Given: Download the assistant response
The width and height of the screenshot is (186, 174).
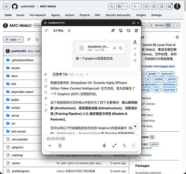Looking at the screenshot, I should coord(46,104).
